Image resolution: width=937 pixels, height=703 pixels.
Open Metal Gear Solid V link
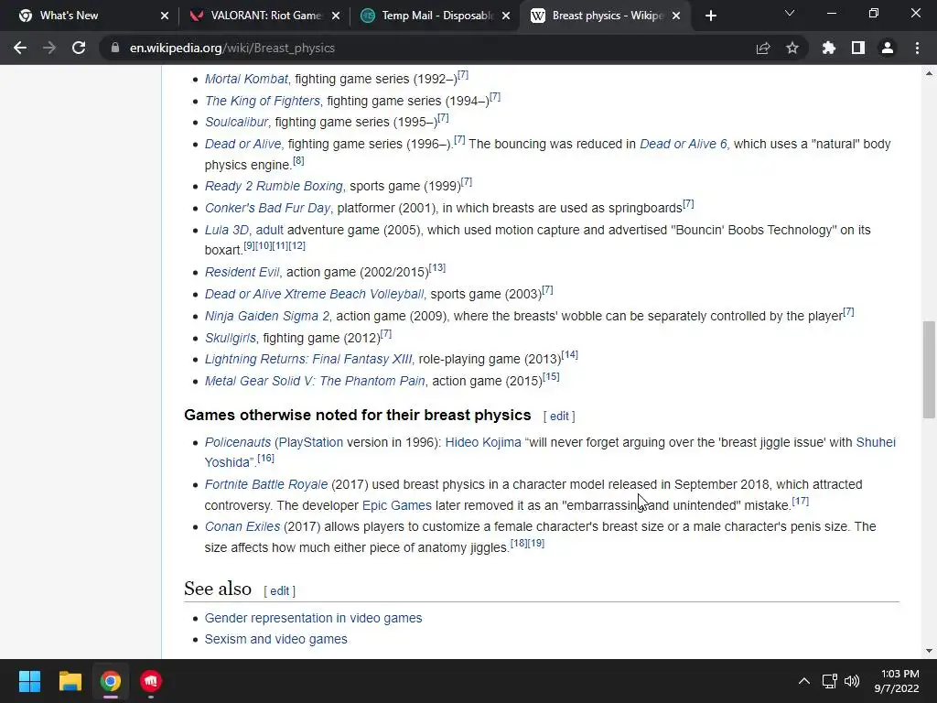click(x=315, y=381)
